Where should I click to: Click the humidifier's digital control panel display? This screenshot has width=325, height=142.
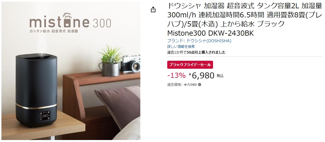[x=45, y=116]
